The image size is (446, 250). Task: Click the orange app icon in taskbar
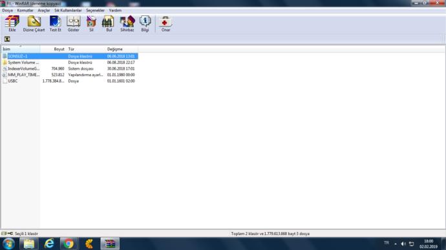click(x=89, y=244)
